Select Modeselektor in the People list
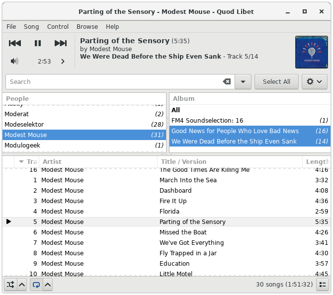 pos(24,124)
